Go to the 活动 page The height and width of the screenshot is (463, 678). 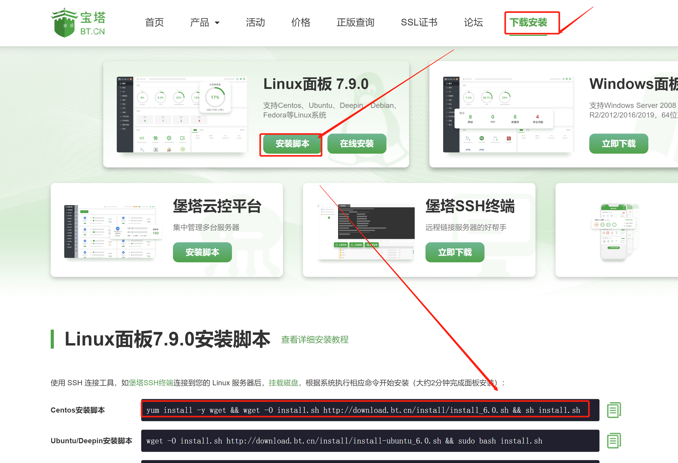click(255, 22)
